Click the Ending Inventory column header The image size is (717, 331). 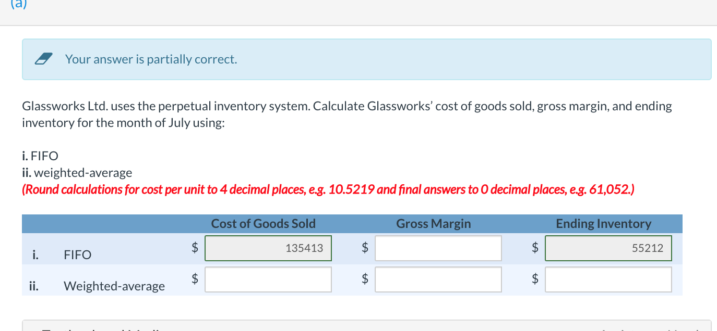point(603,223)
